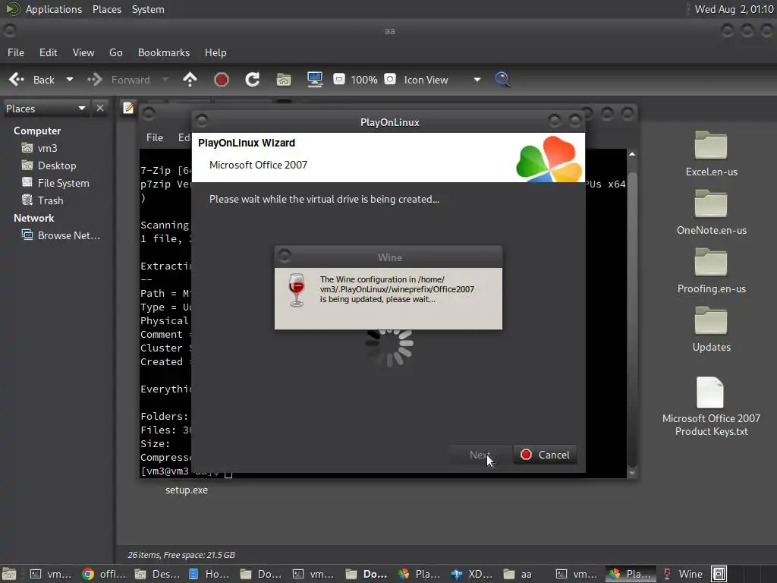Click the Next button in PlayOnLinux wizard
Image resolution: width=777 pixels, height=583 pixels.
[480, 455]
